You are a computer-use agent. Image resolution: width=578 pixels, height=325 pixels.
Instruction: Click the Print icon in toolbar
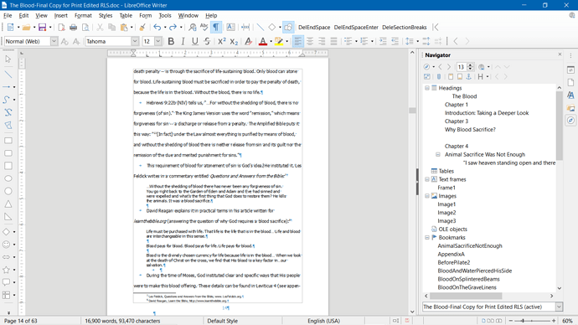tap(74, 28)
